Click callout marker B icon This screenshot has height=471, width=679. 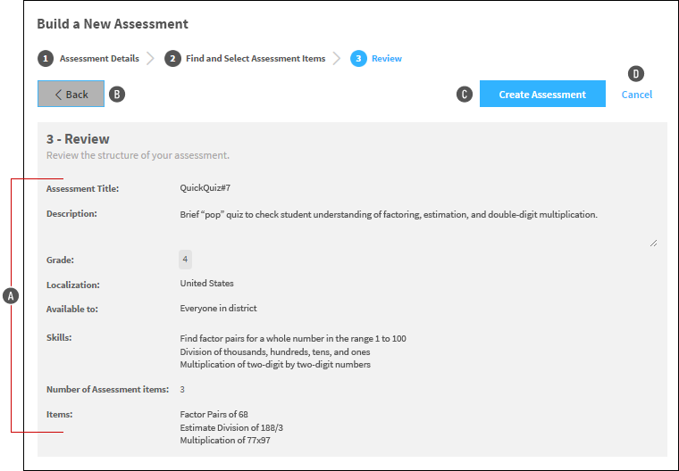[x=117, y=95]
